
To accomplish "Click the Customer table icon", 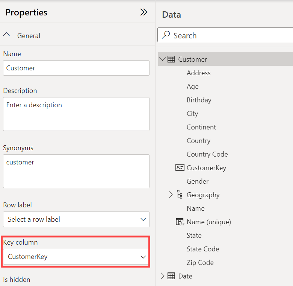I will 171,59.
